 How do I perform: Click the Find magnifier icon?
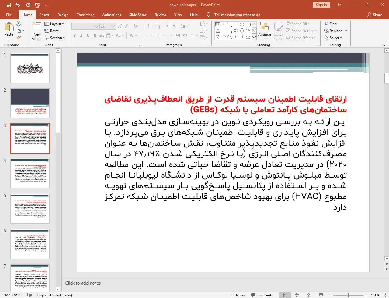coord(326,24)
